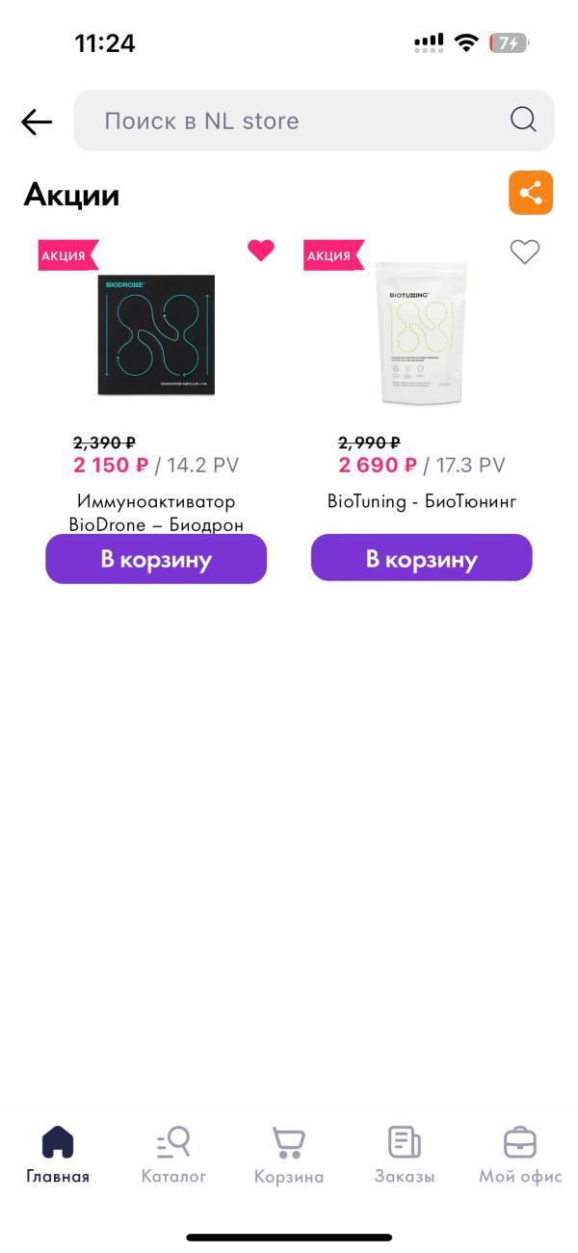Remove BioDrone from favorites via pink heart
The width and height of the screenshot is (578, 1253).
pyautogui.click(x=261, y=251)
